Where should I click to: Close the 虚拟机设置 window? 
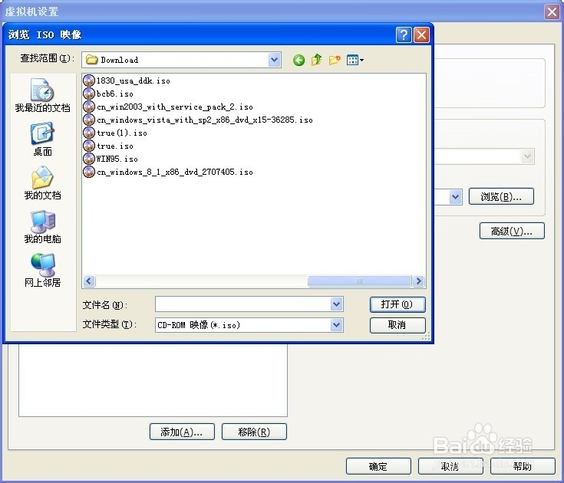click(x=552, y=11)
